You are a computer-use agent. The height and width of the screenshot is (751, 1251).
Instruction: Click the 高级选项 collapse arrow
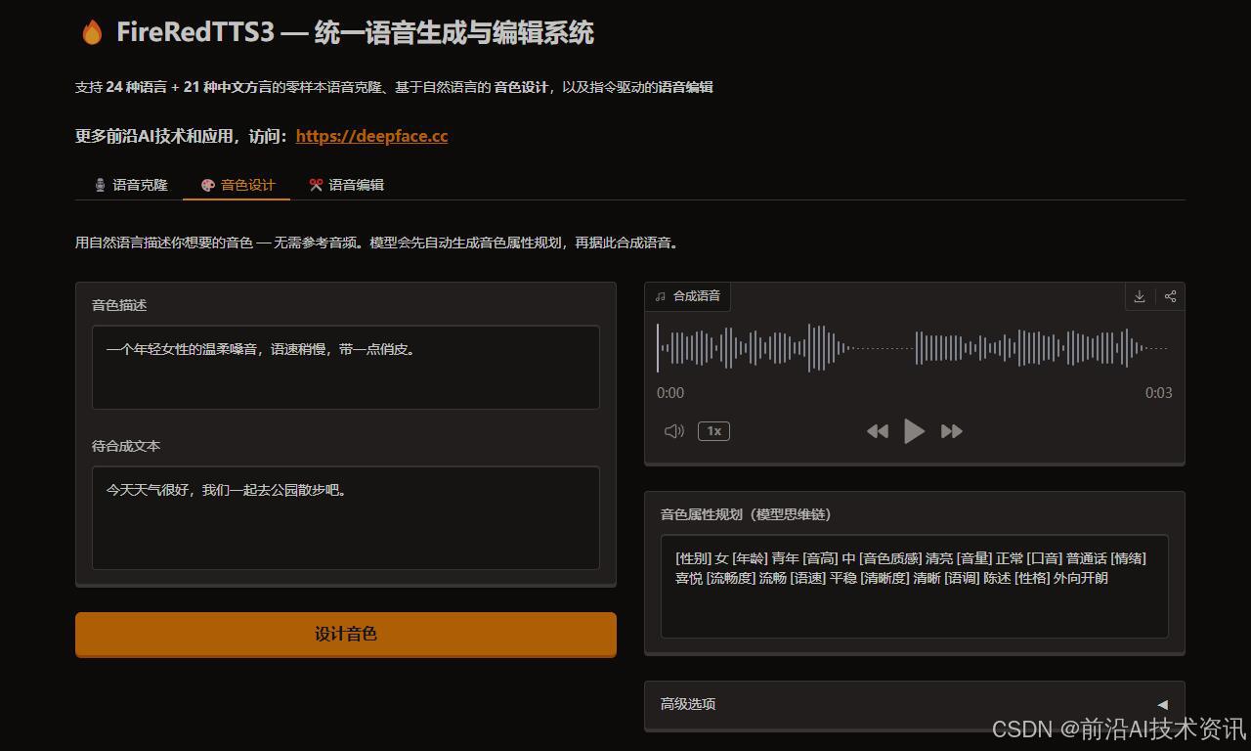1162,704
